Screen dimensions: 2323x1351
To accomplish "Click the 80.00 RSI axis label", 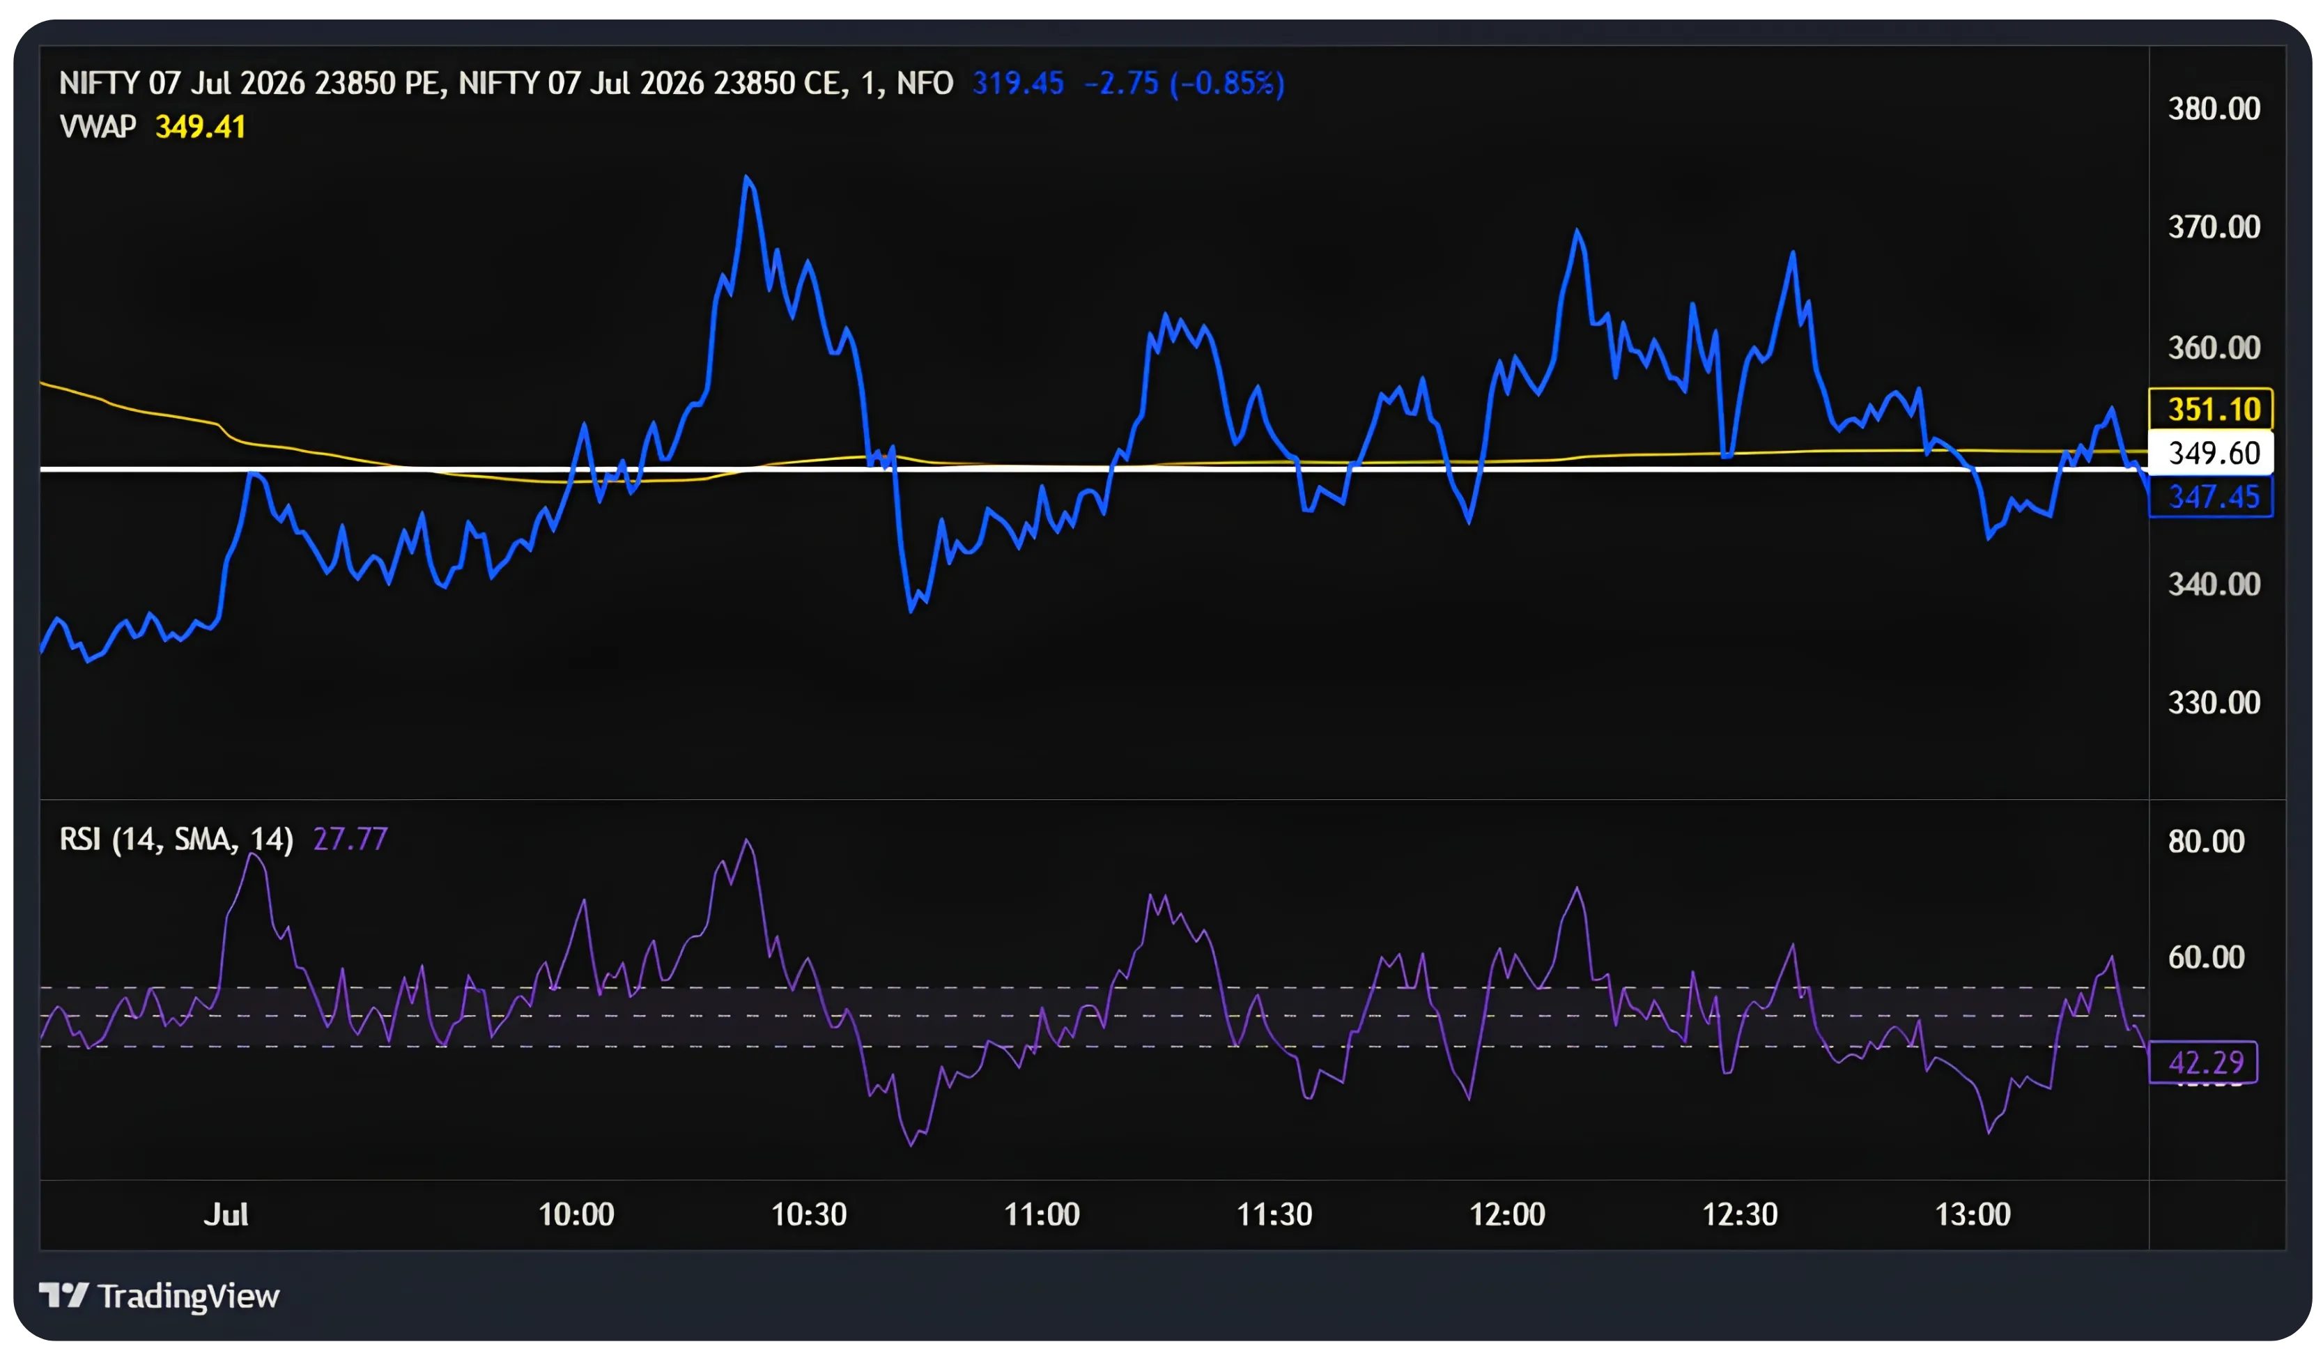I will (x=2206, y=842).
